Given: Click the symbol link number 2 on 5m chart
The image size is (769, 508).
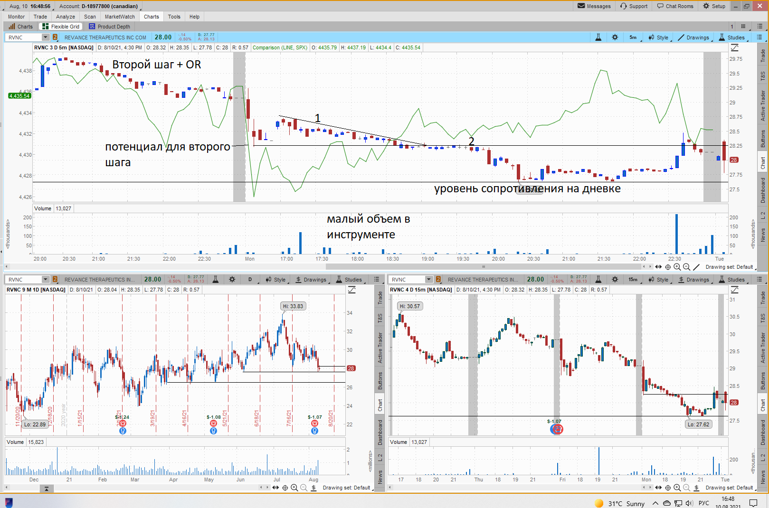Looking at the screenshot, I should [55, 38].
